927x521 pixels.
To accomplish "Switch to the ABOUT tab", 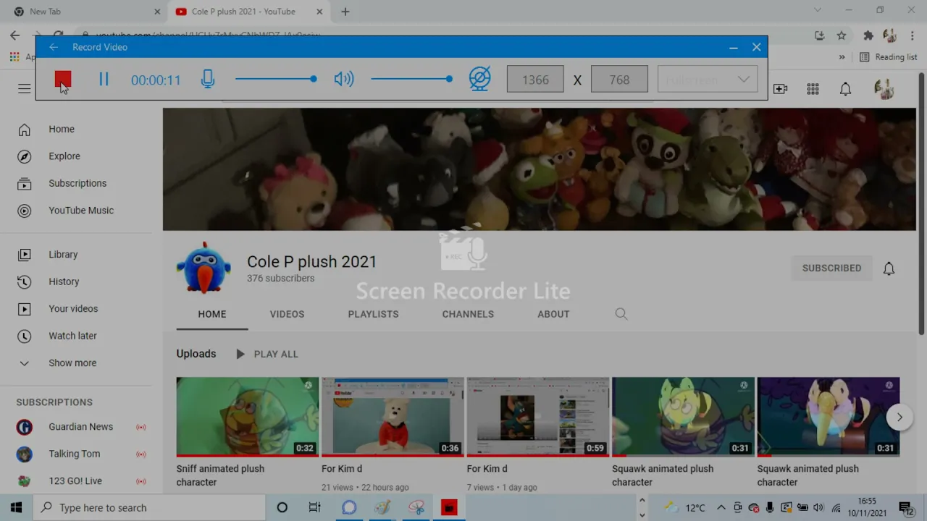I will [553, 314].
